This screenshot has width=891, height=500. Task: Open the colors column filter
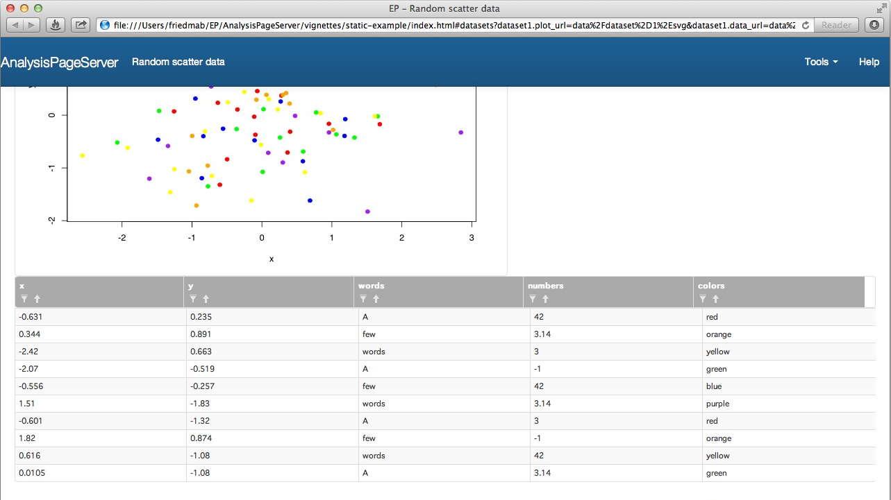tap(702, 299)
